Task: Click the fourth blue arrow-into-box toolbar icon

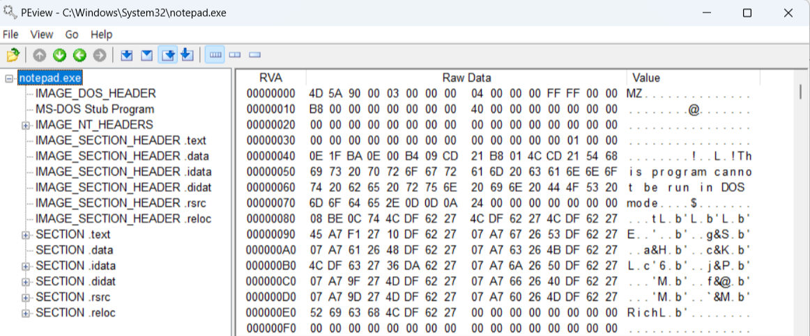Action: (x=188, y=55)
